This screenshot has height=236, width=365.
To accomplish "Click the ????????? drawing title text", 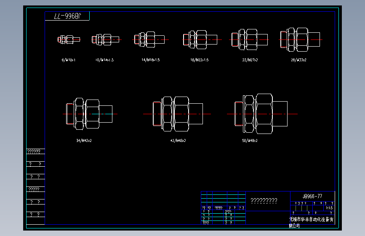I will point(264,201).
